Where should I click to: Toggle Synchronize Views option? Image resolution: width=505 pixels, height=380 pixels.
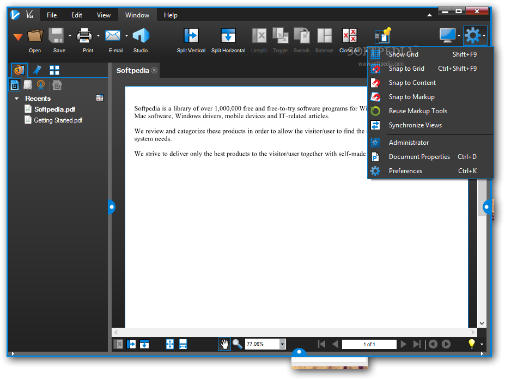(x=430, y=125)
